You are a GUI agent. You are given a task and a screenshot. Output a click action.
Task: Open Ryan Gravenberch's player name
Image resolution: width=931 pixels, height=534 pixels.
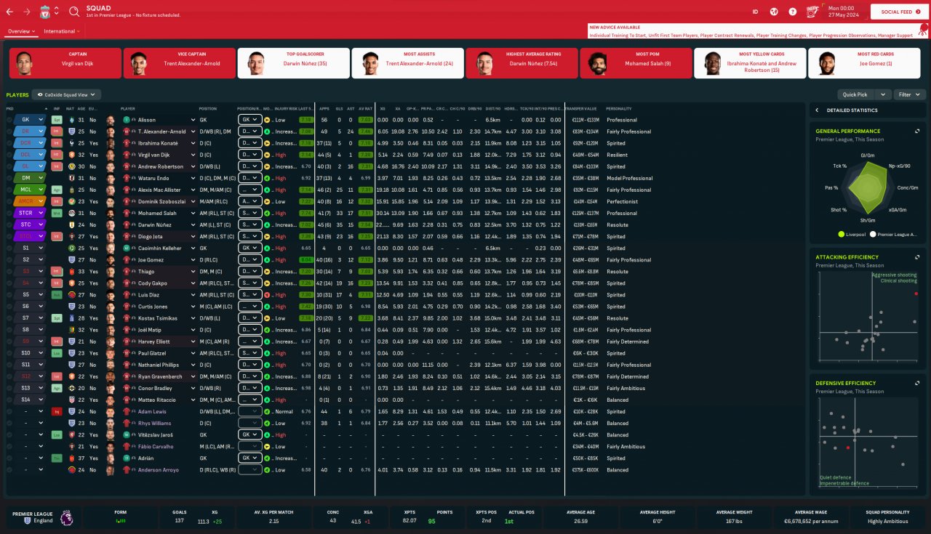159,376
